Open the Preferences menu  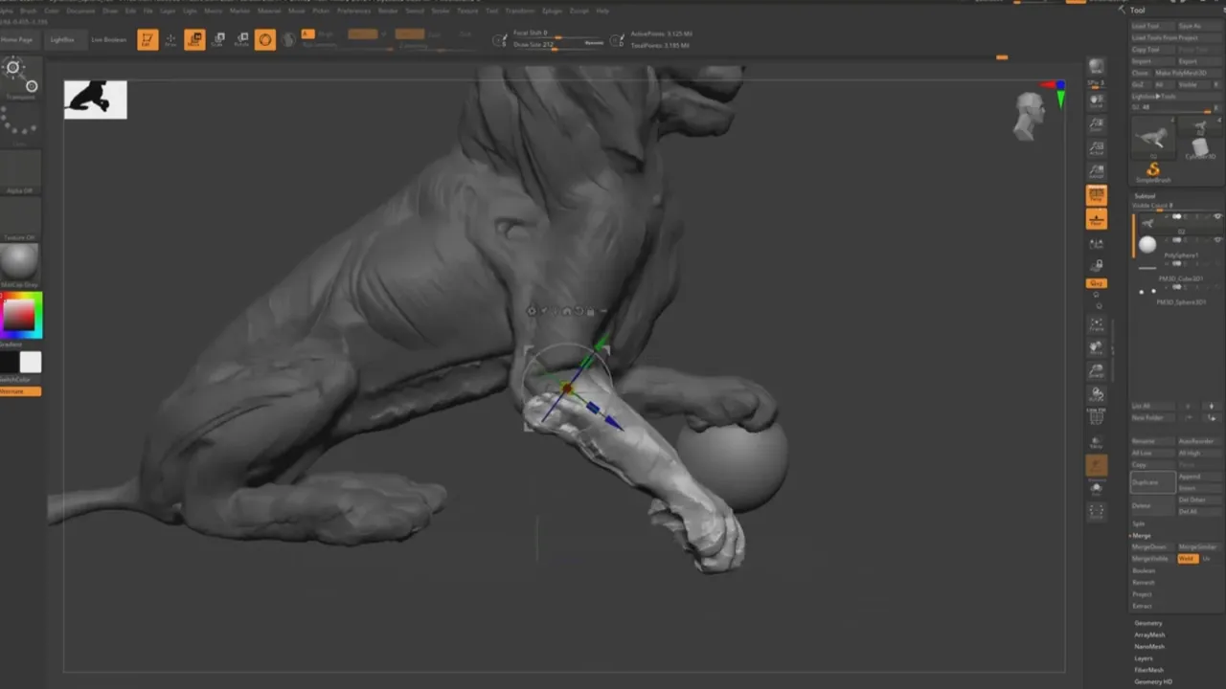[353, 11]
